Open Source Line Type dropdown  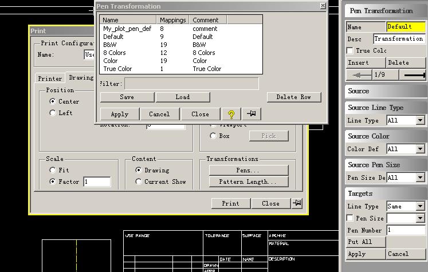(421, 120)
